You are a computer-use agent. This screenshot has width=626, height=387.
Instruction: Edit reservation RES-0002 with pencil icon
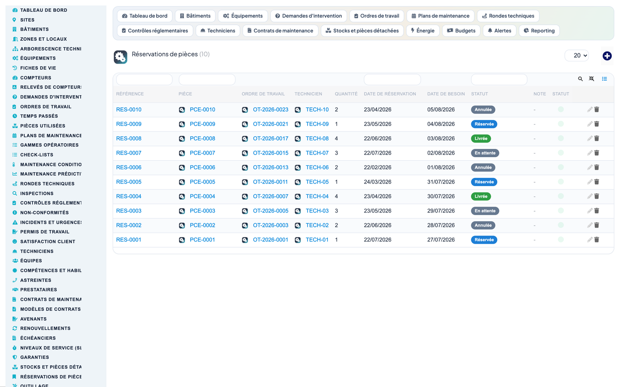(590, 225)
